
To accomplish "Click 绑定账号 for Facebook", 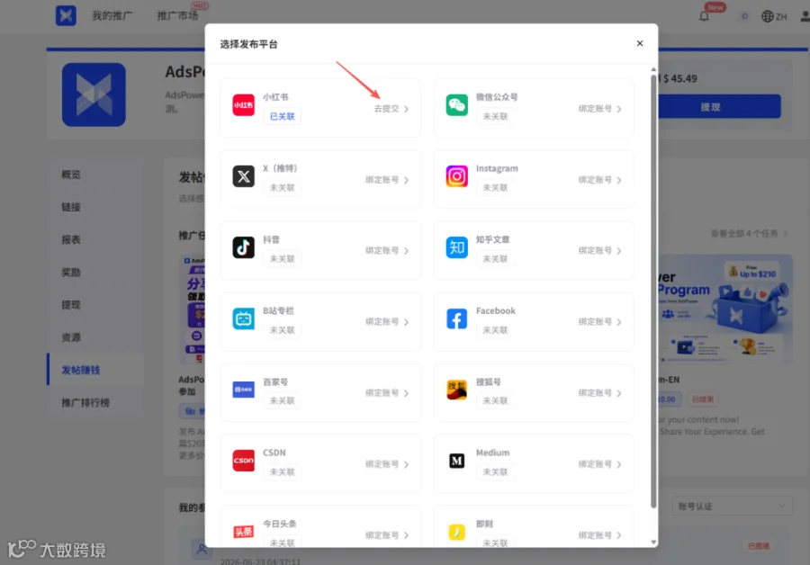I will pos(599,322).
